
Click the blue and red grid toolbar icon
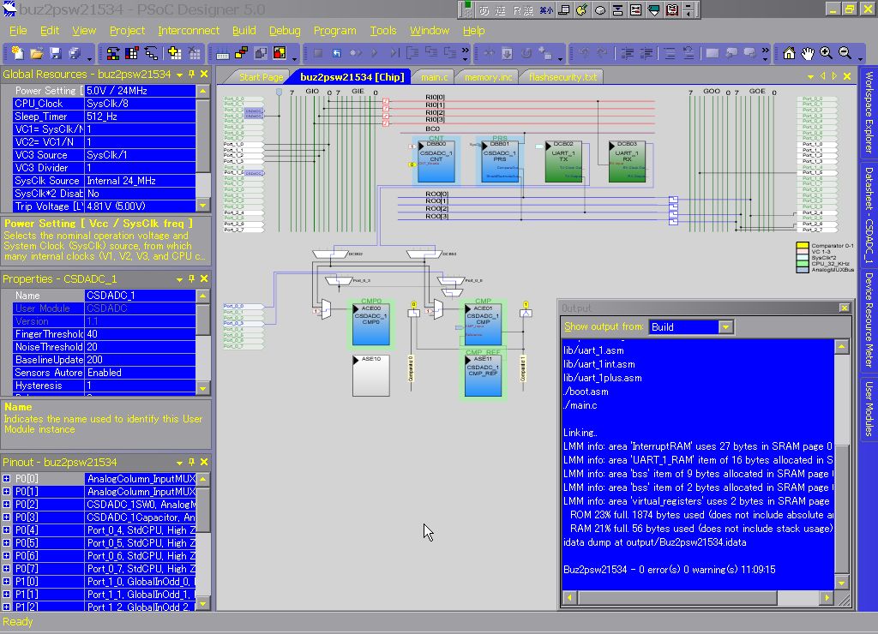point(132,53)
